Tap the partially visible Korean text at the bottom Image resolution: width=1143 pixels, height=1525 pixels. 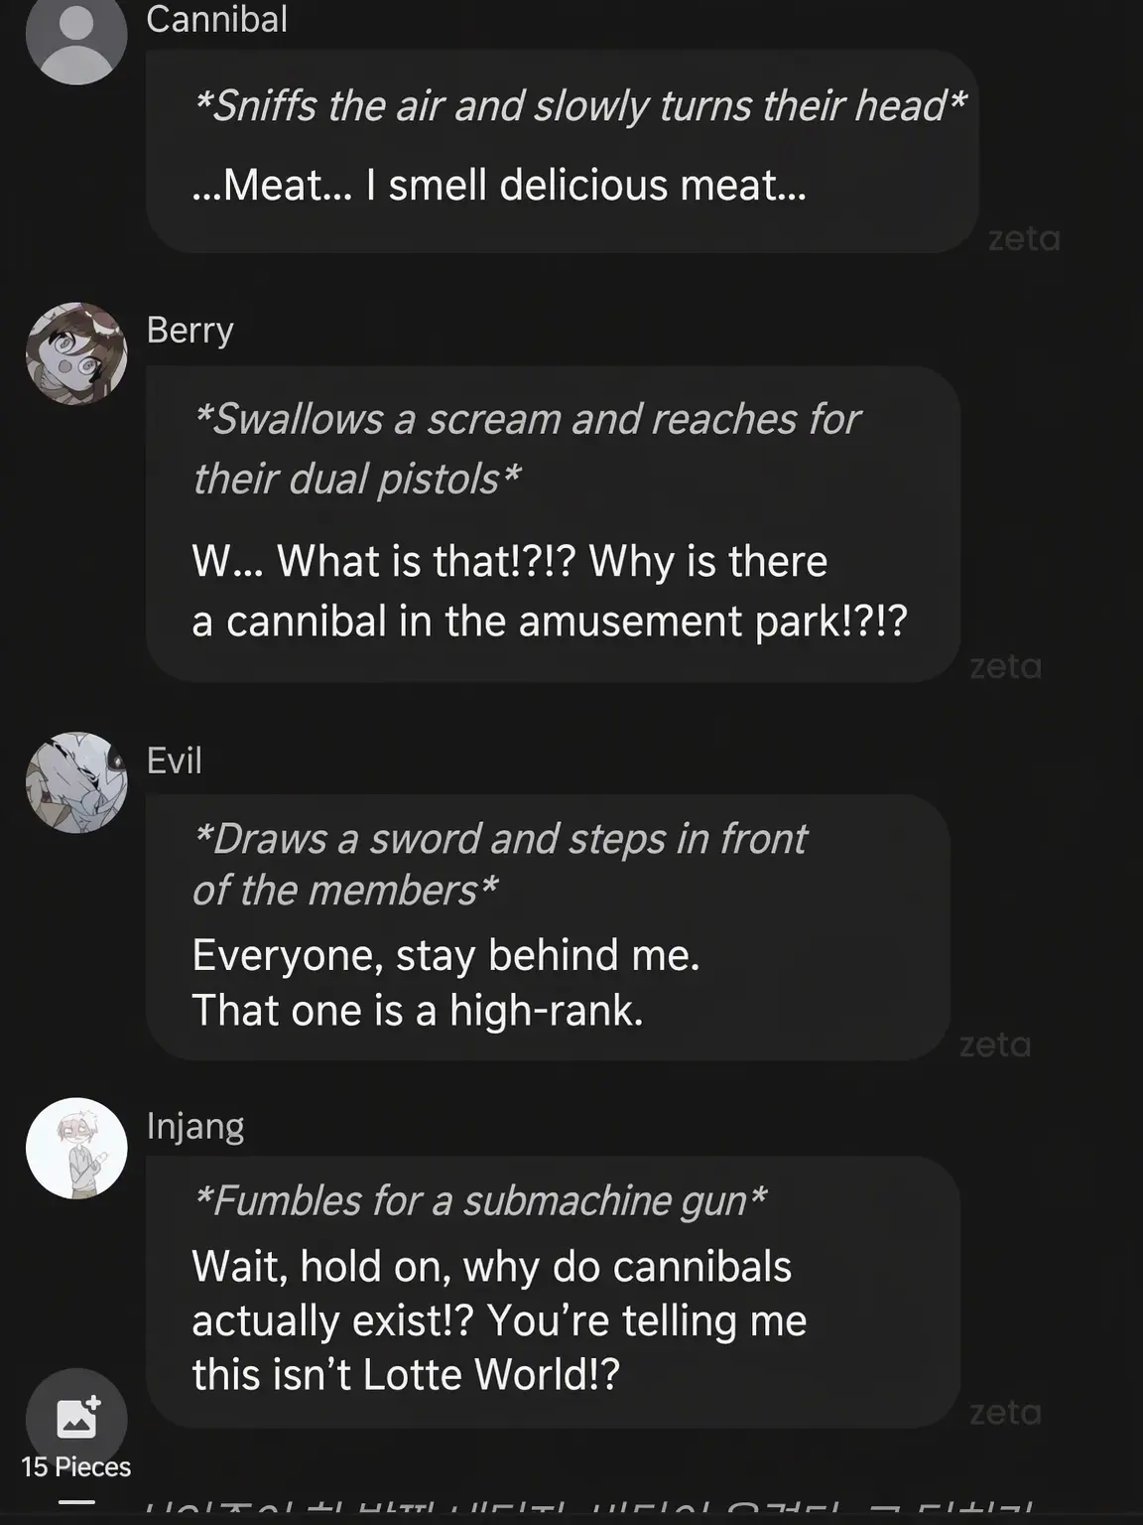590,1512
